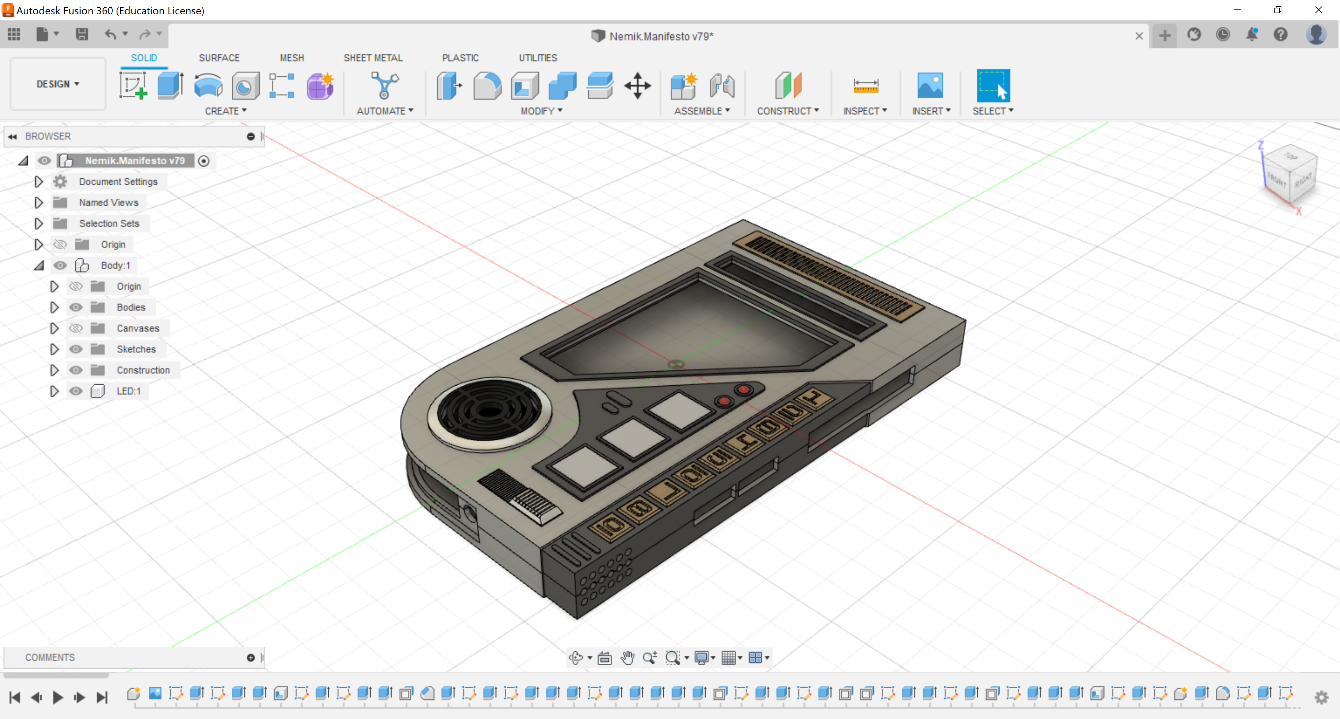1340x719 pixels.
Task: Click the Save icon
Action: pyautogui.click(x=82, y=34)
